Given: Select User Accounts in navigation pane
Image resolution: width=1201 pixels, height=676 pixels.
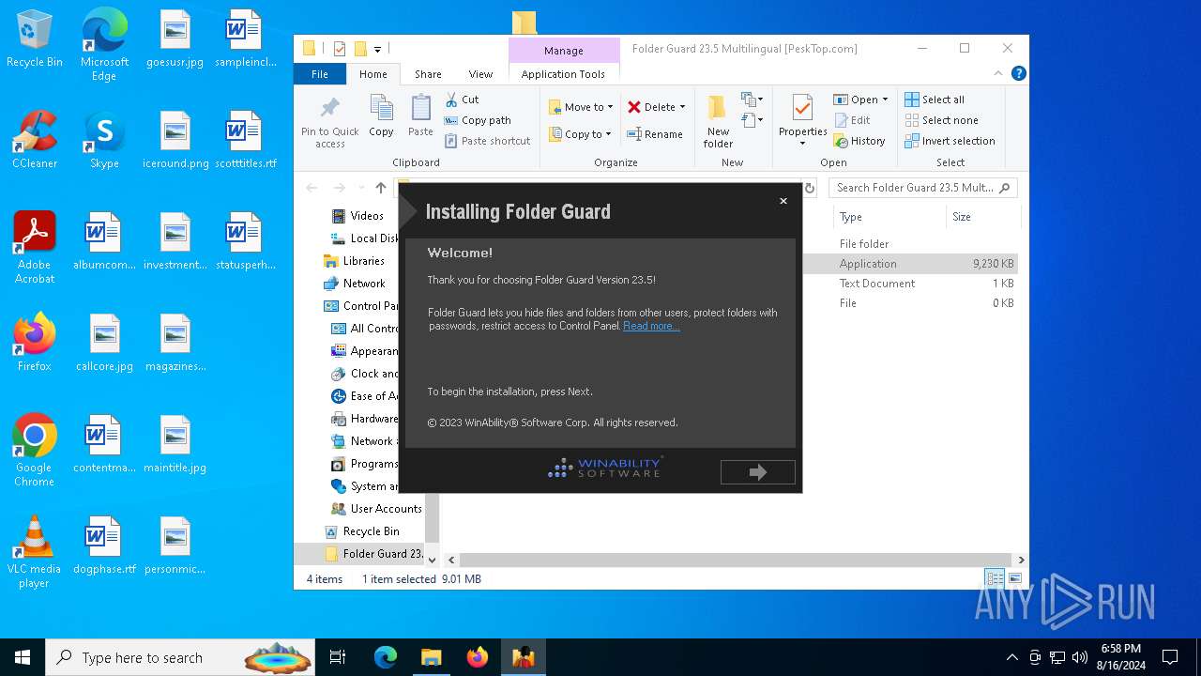Looking at the screenshot, I should 386,509.
